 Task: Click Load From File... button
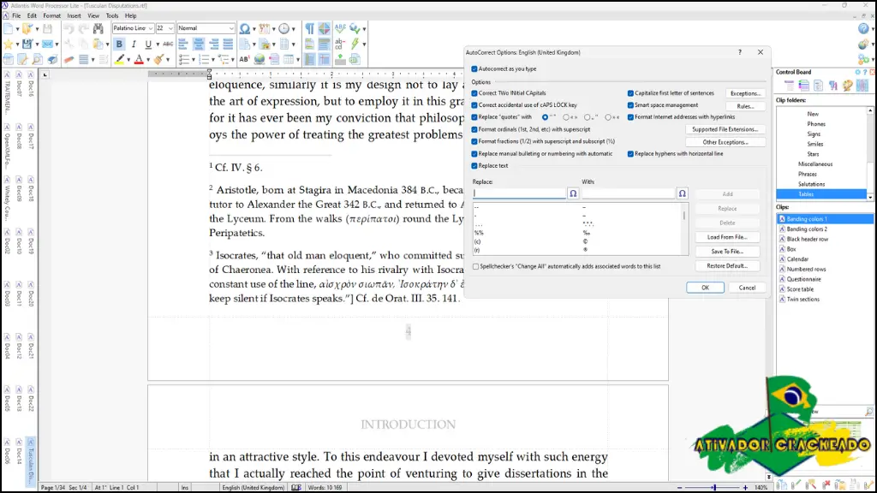point(727,237)
